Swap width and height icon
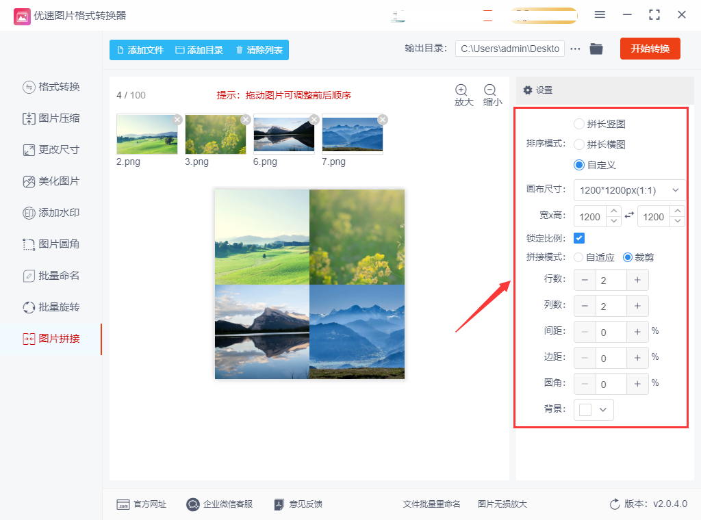The height and width of the screenshot is (520, 701). [629, 216]
